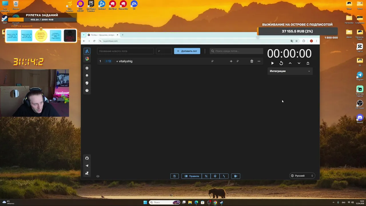Open the Windows Start button

pos(145,203)
